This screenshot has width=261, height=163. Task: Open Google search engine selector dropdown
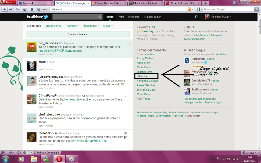click(199, 9)
